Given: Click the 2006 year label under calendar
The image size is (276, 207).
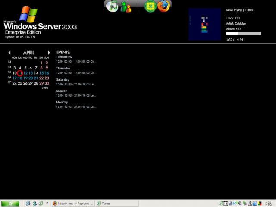Looking at the screenshot, I should 45,88.
